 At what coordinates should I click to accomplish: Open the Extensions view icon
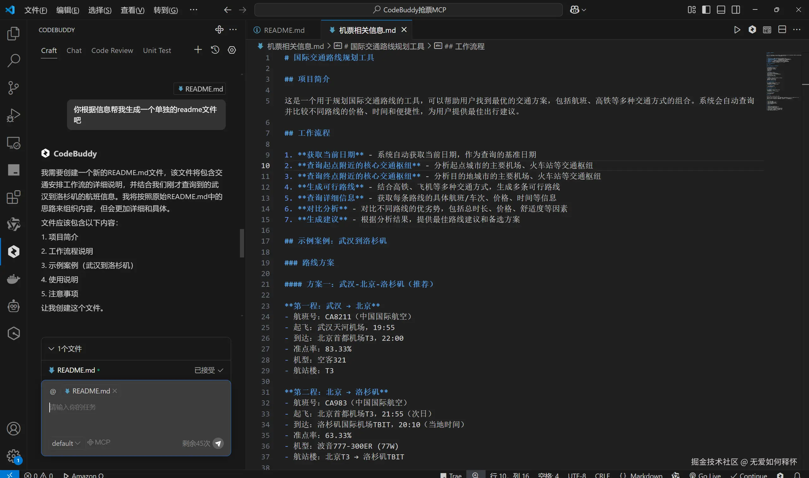[13, 197]
